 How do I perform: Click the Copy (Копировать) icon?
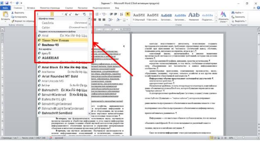[x=13, y=16]
